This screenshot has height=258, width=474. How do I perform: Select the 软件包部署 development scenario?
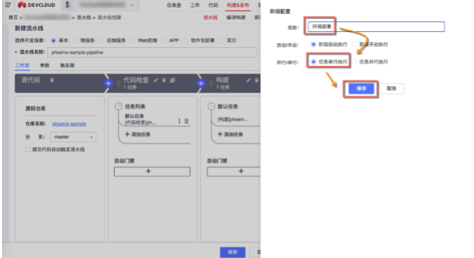tap(185, 40)
